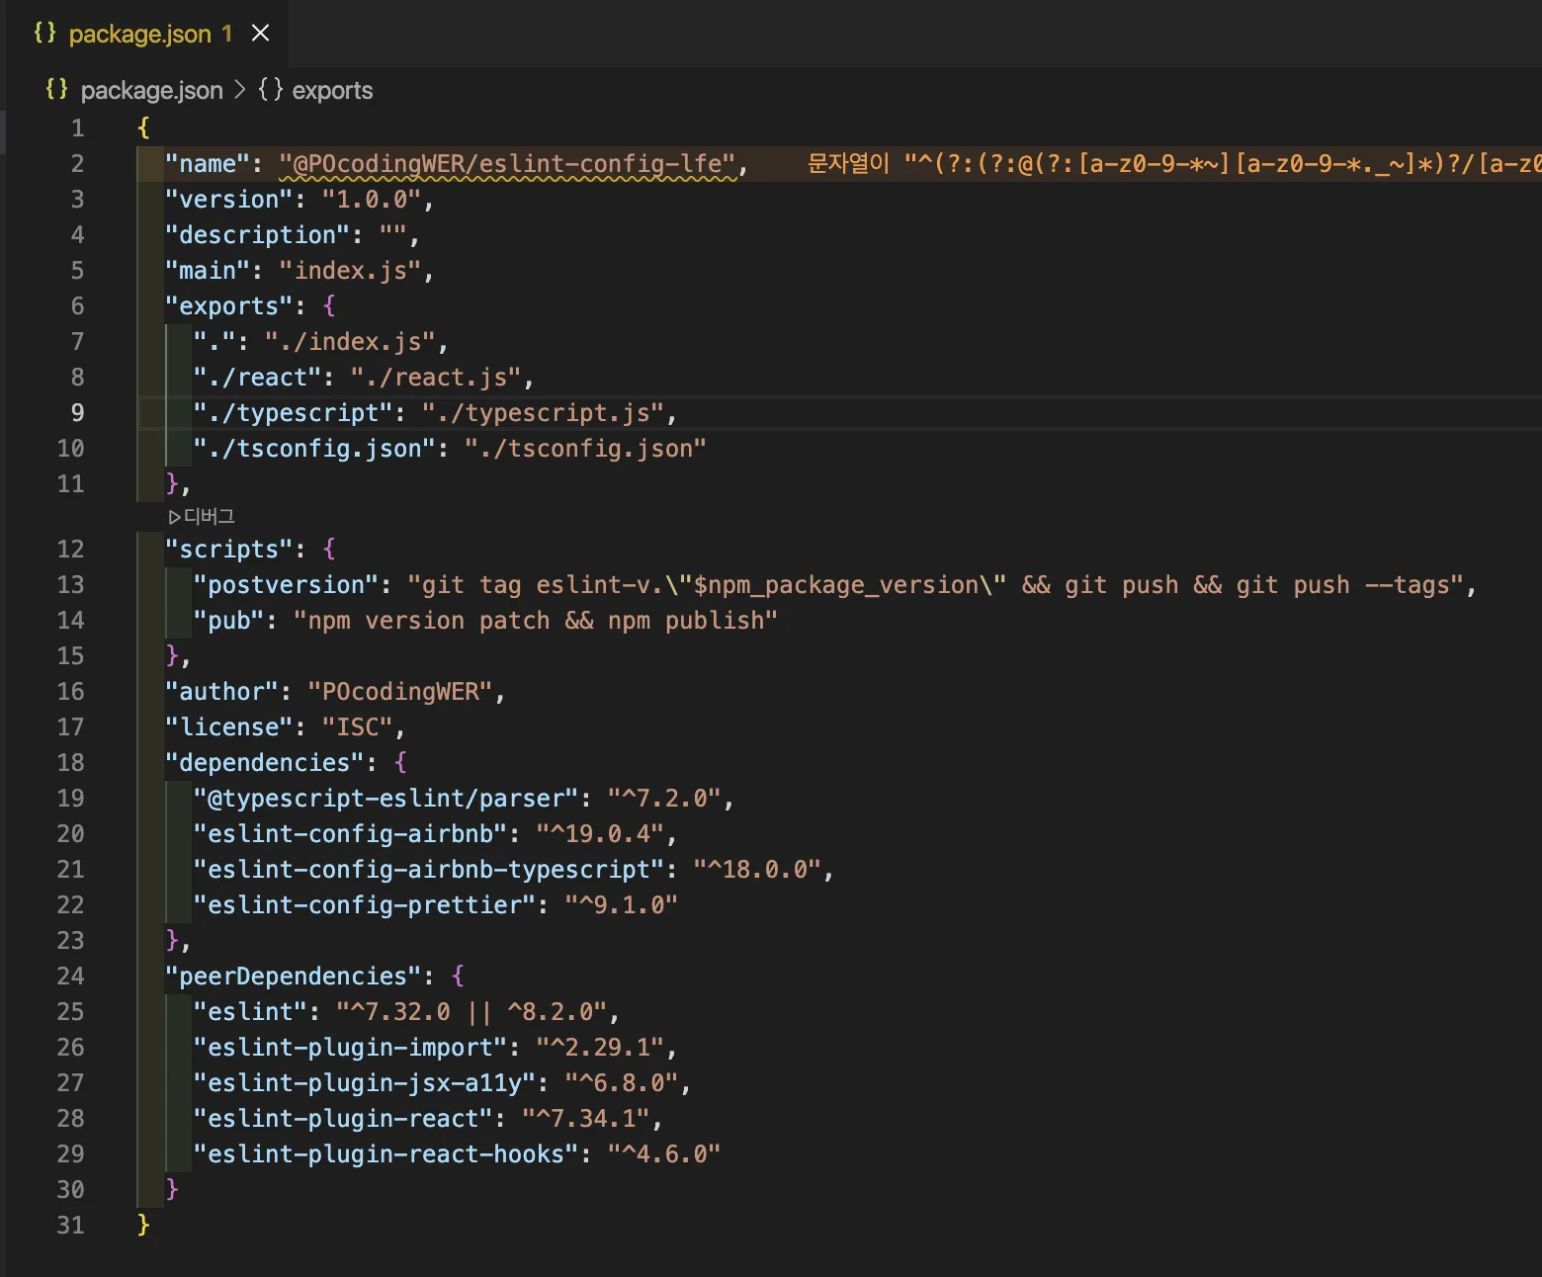
Task: Click the "postversion" script key
Action: tap(287, 584)
